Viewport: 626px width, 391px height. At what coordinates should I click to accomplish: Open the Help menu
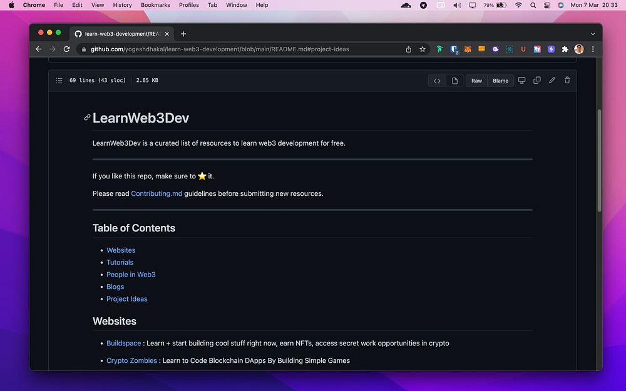coord(262,5)
